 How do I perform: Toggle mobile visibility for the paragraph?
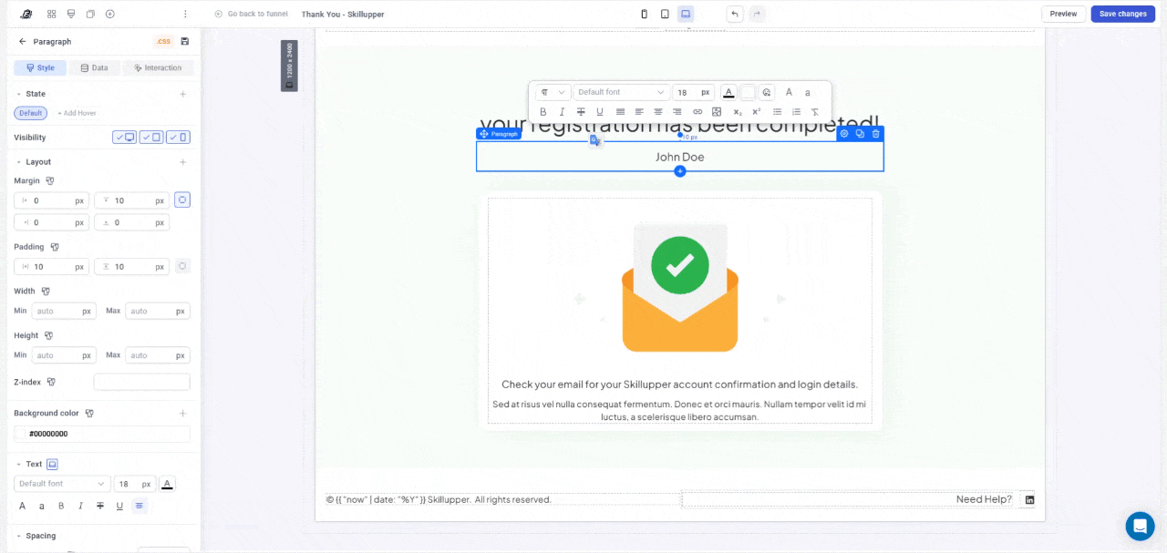(179, 138)
